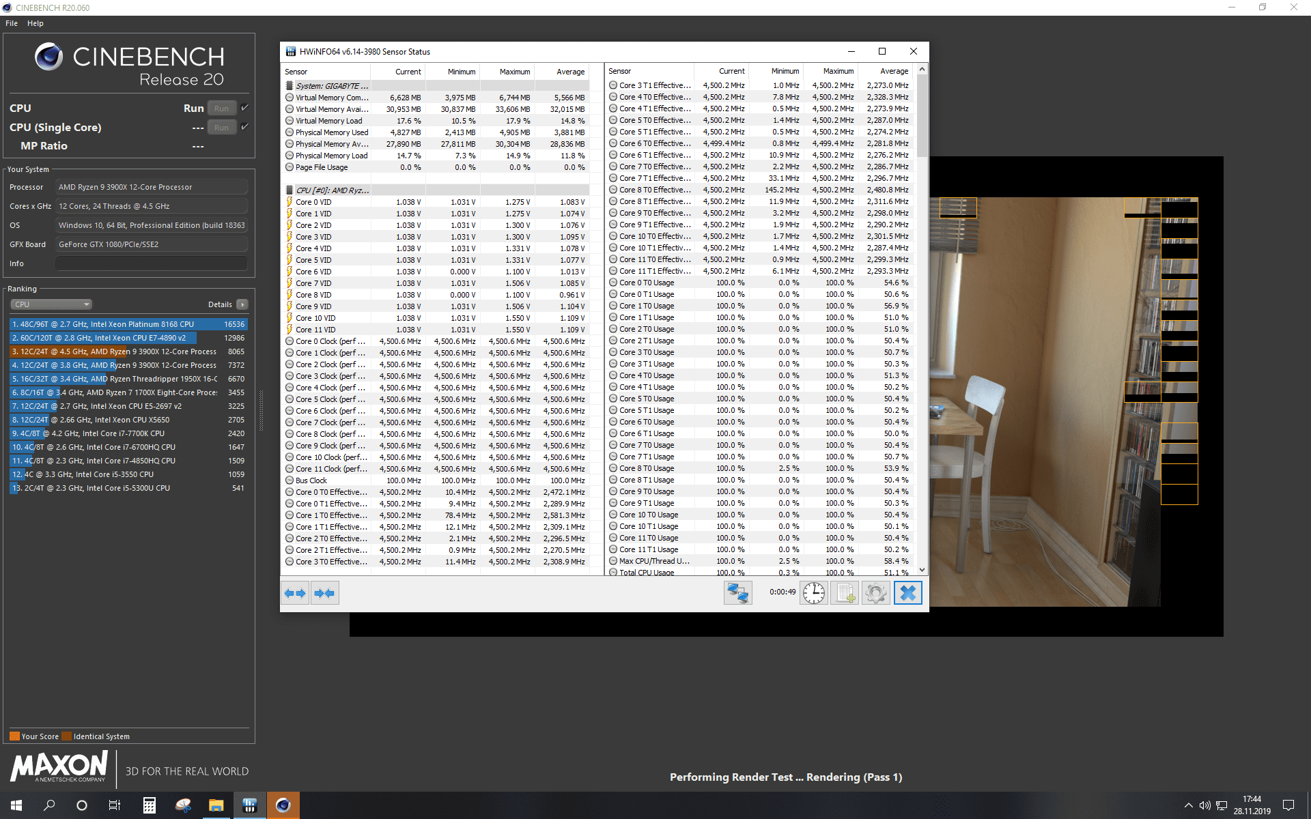Click the Run button for CPU Single Core
Screen dimensions: 1311x819
(x=221, y=128)
